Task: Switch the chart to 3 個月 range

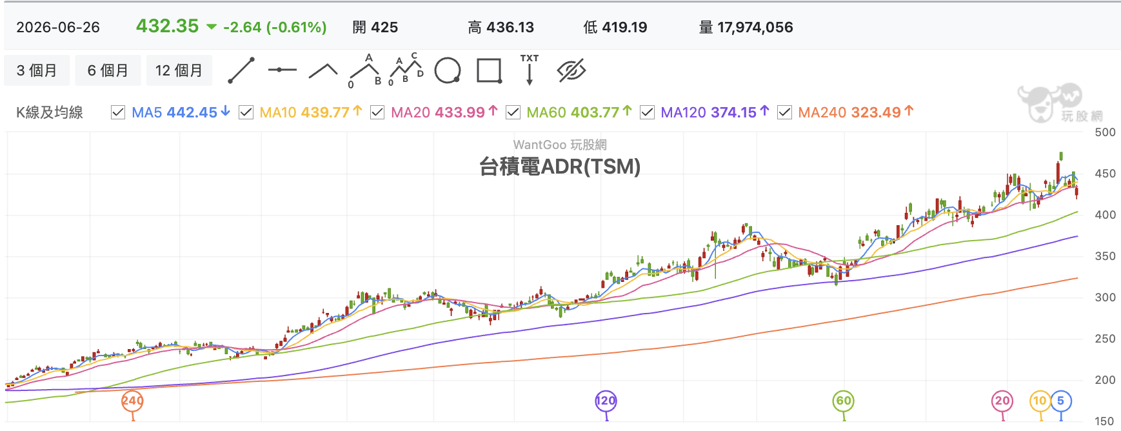Action: tap(37, 70)
